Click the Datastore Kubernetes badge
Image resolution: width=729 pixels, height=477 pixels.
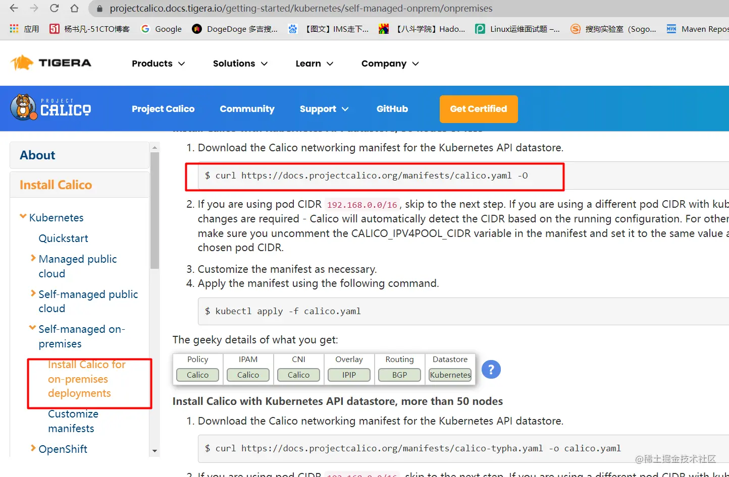[450, 375]
